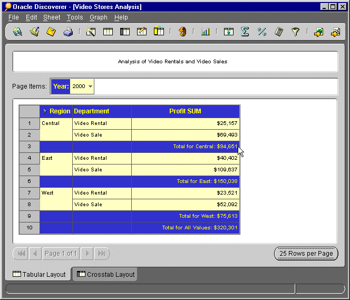Click the Crosstab Layout tab's table icon
The height and width of the screenshot is (300, 350).
click(x=81, y=274)
